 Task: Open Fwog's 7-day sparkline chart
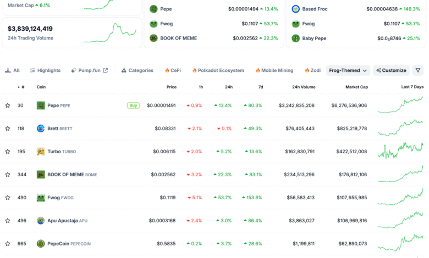(400, 197)
